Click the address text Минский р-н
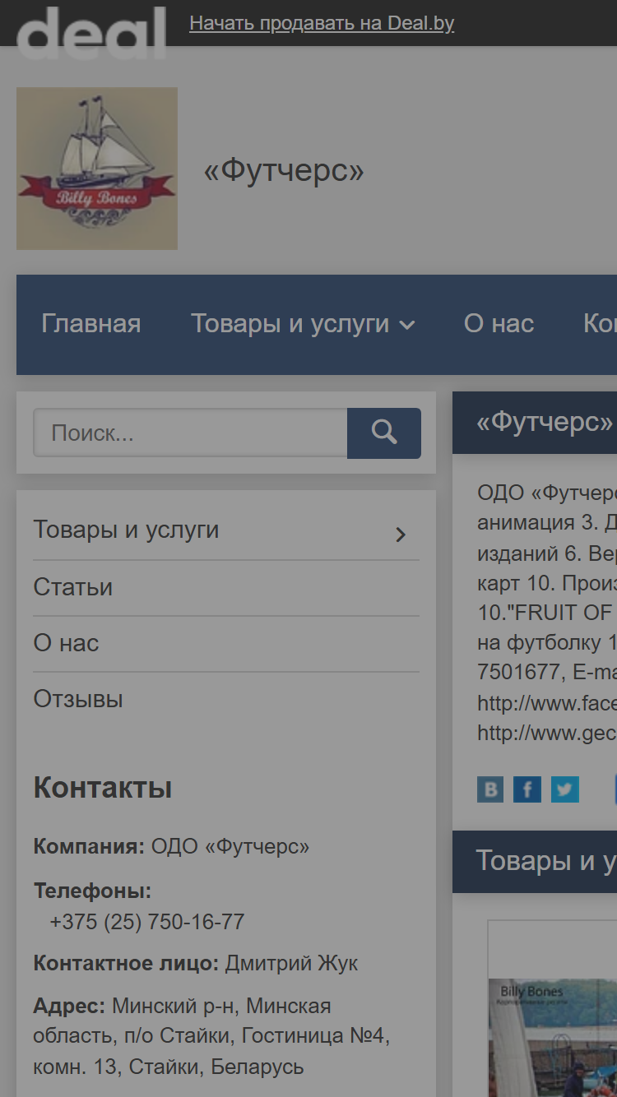This screenshot has width=617, height=1097. [176, 1006]
